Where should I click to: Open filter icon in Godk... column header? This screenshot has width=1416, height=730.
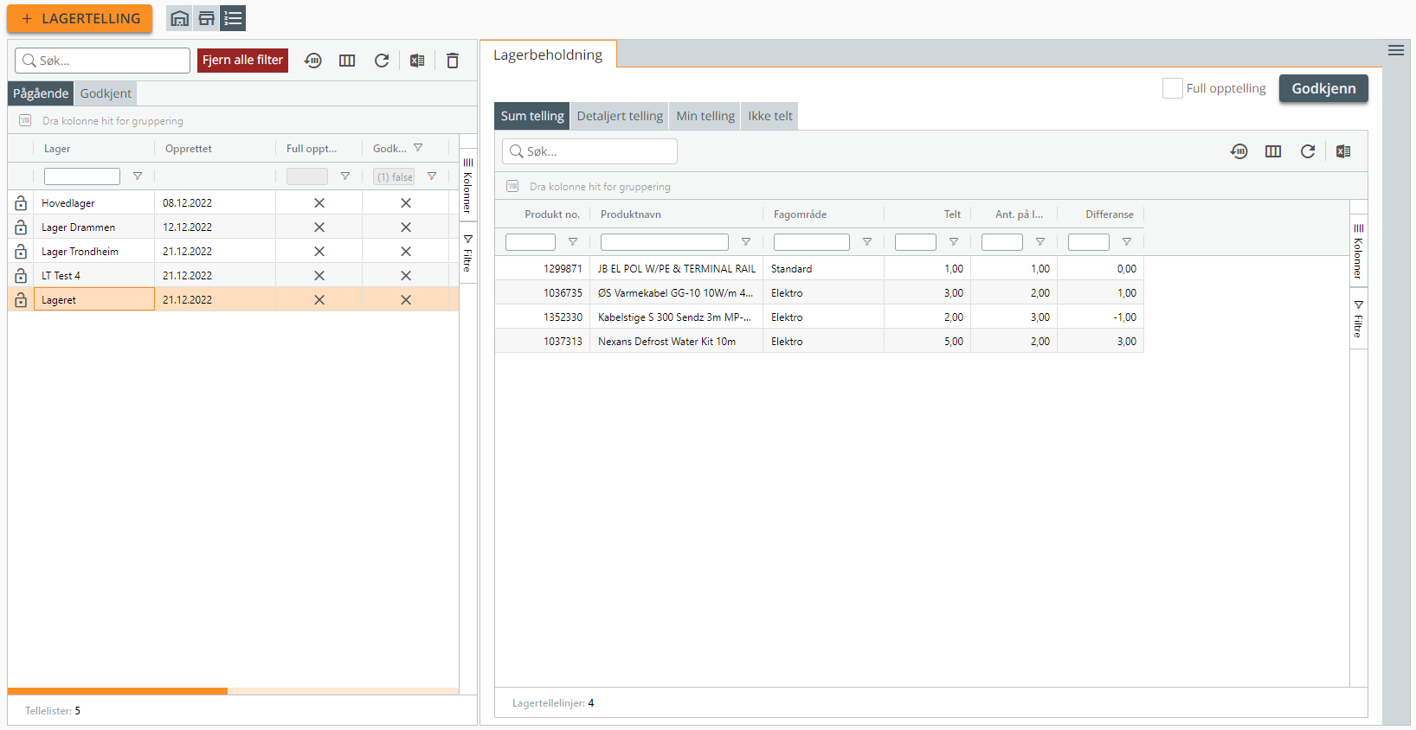[418, 148]
